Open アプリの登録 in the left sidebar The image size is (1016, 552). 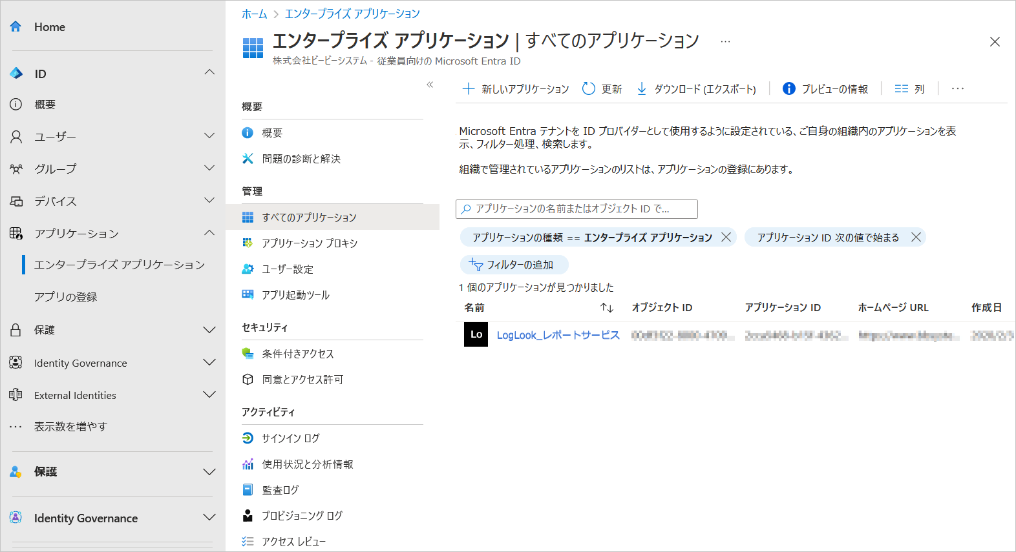[x=65, y=297]
